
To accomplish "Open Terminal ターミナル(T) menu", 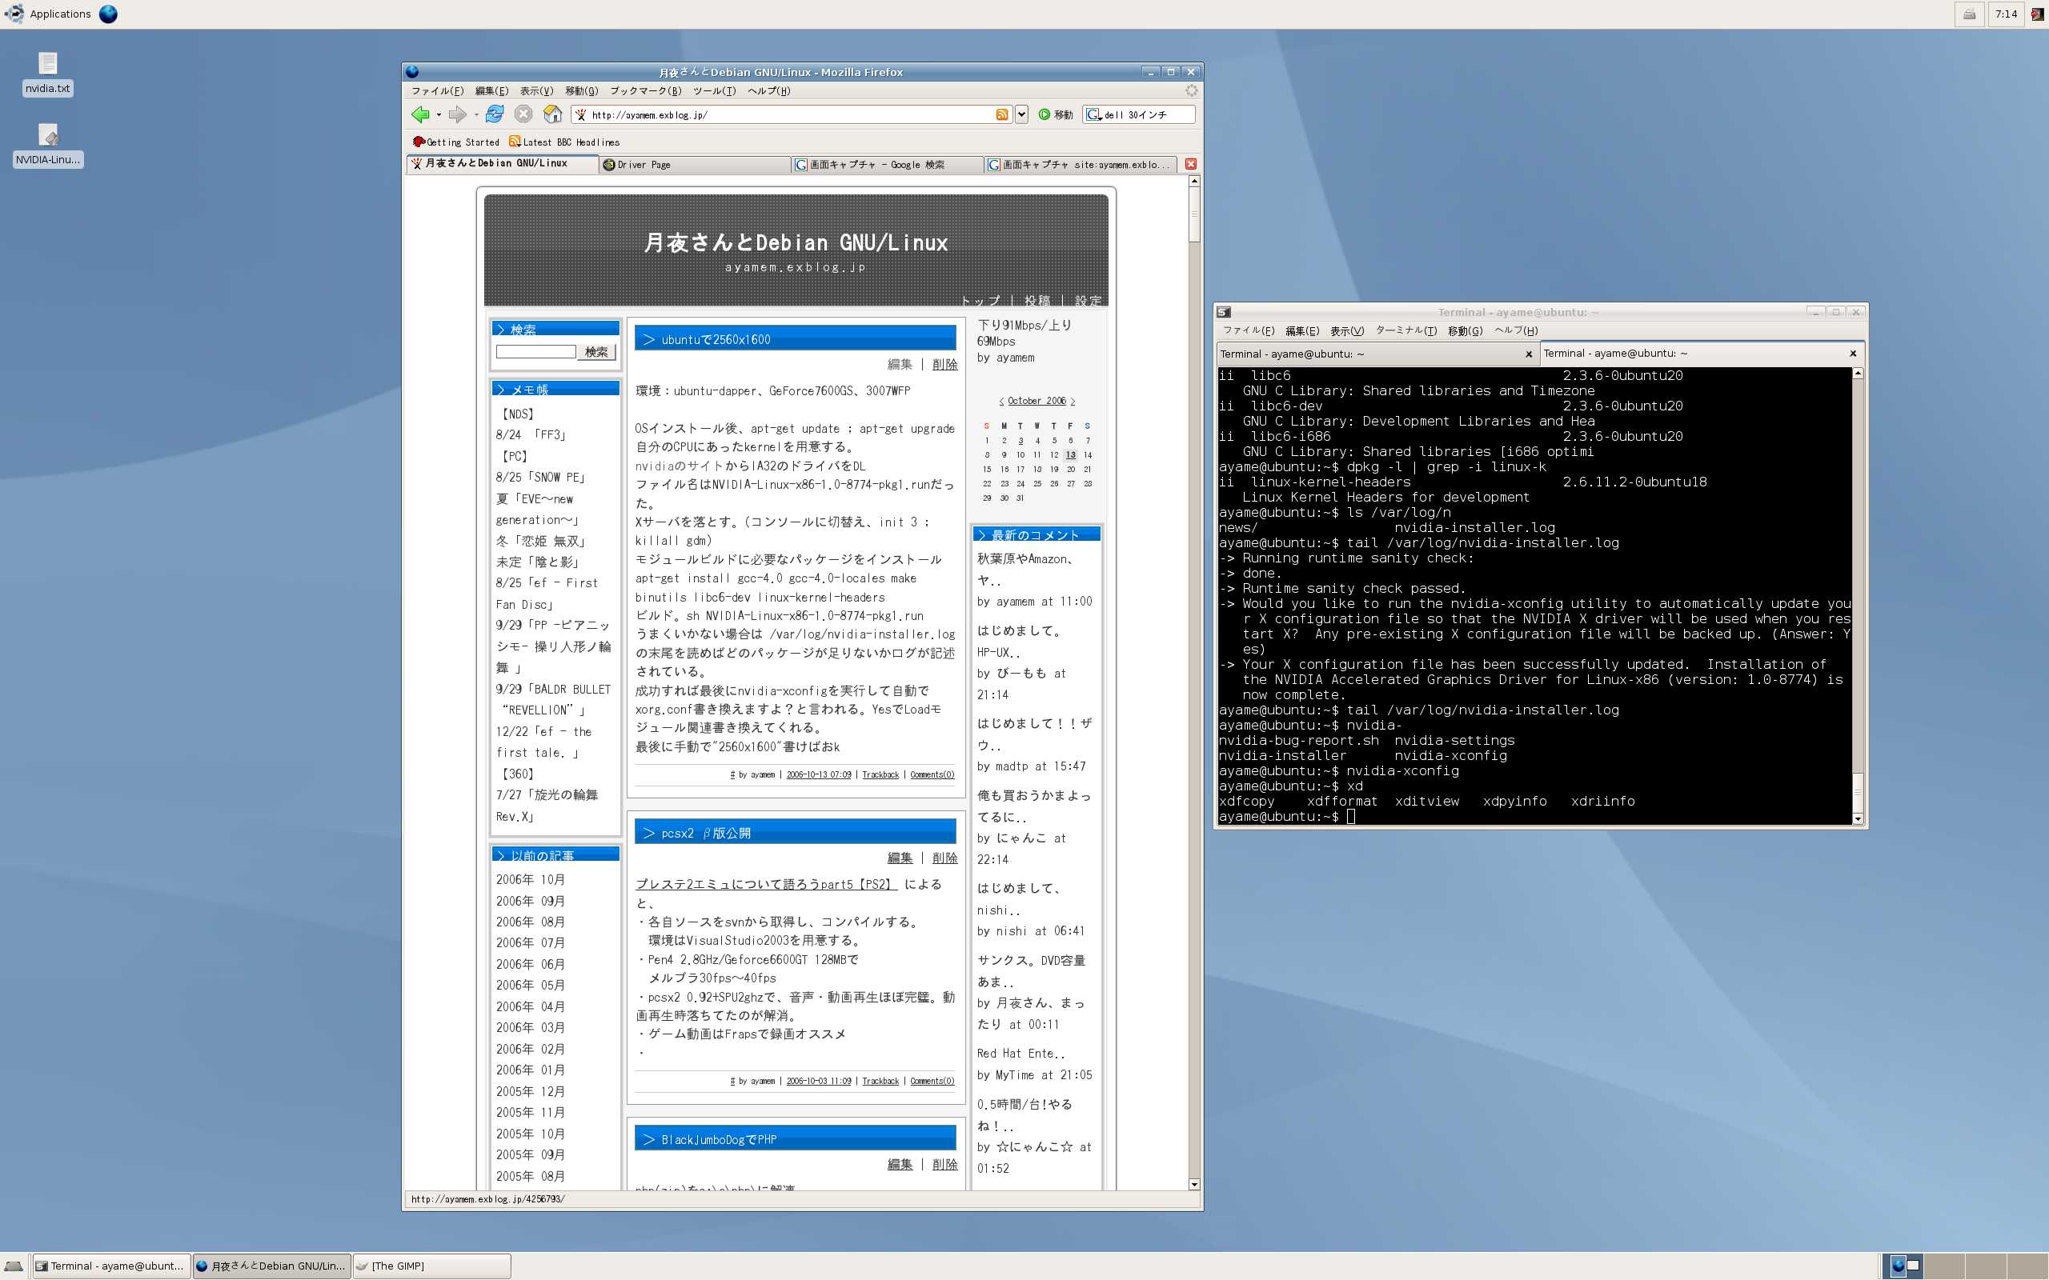I will pos(1406,330).
